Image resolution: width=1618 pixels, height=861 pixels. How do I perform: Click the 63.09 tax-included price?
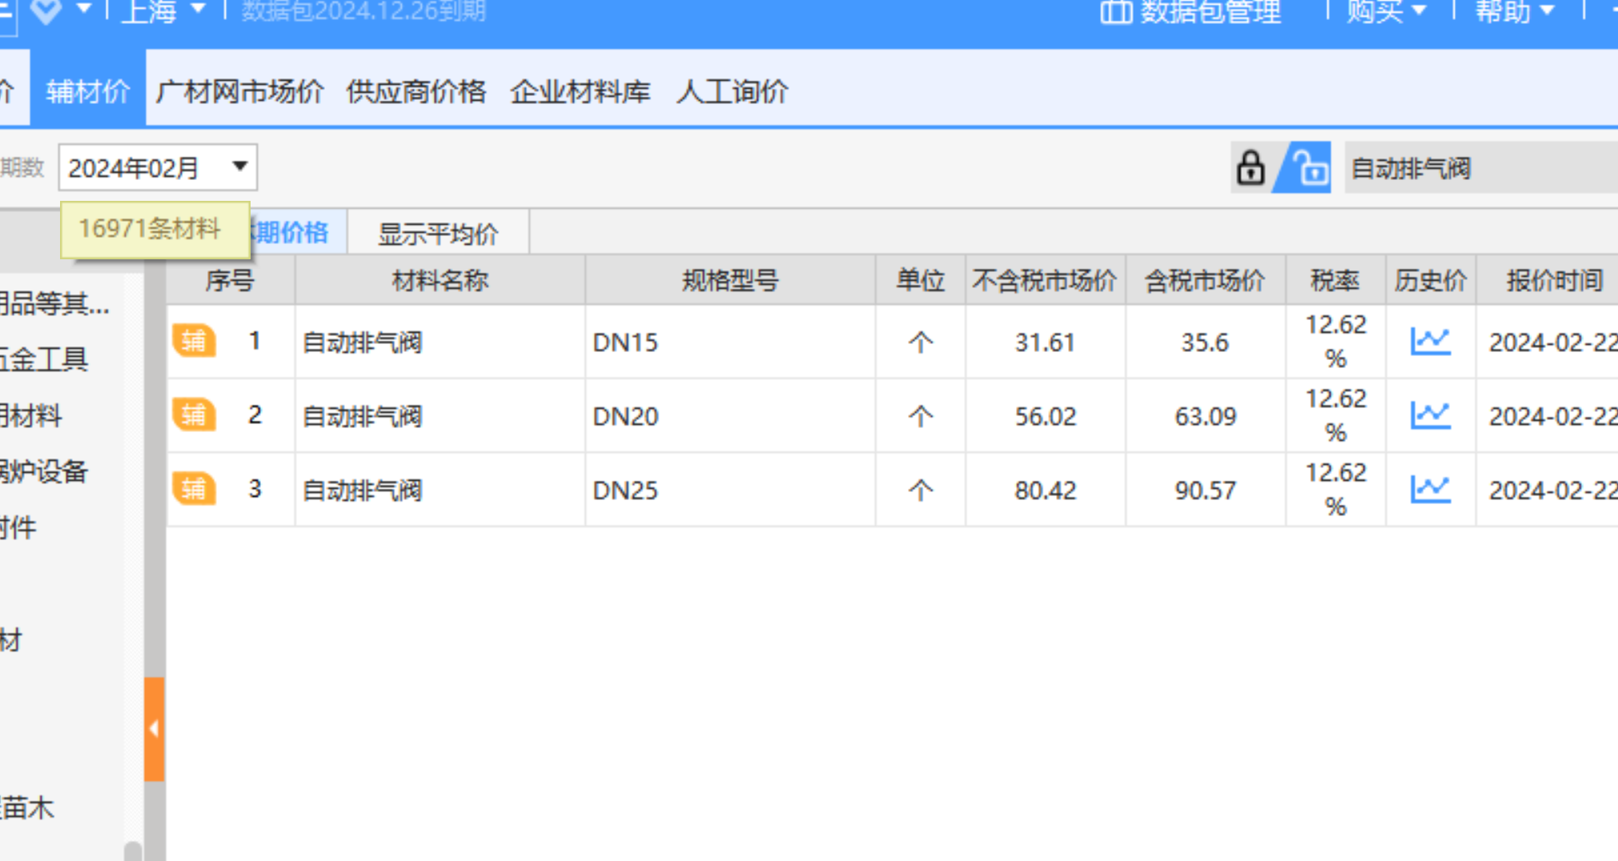click(1205, 416)
